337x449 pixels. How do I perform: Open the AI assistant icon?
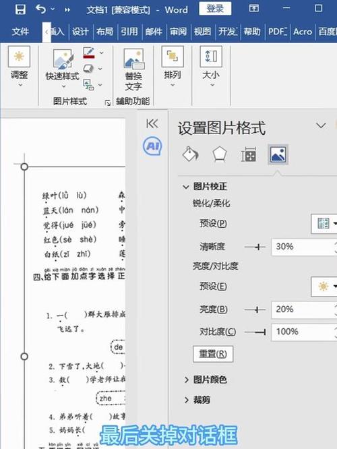(152, 146)
